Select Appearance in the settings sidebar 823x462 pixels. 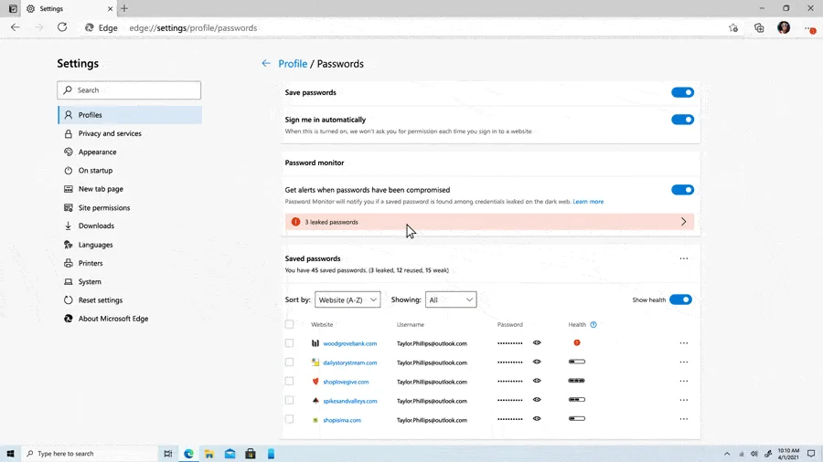pyautogui.click(x=98, y=152)
